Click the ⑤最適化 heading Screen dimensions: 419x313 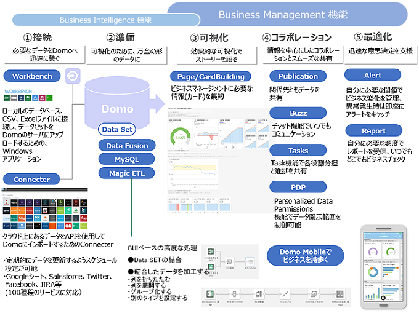click(x=373, y=36)
